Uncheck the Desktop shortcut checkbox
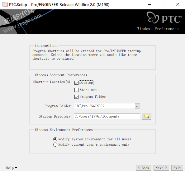The width and height of the screenshot is (185, 171). point(76,83)
